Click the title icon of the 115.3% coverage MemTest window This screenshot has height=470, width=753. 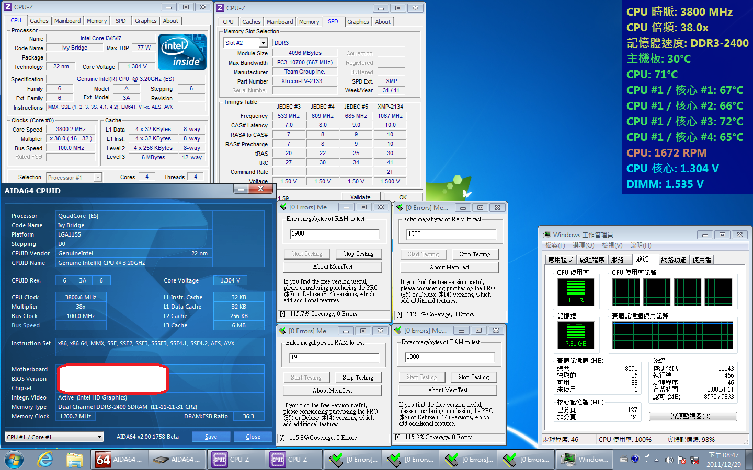398,331
